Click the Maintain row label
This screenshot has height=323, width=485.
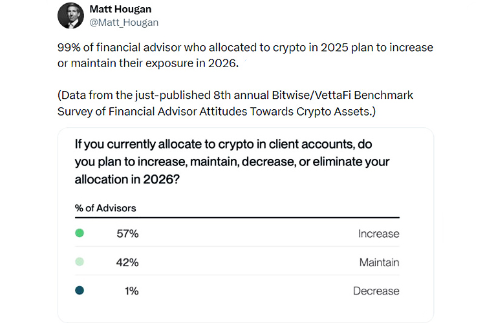point(379,263)
